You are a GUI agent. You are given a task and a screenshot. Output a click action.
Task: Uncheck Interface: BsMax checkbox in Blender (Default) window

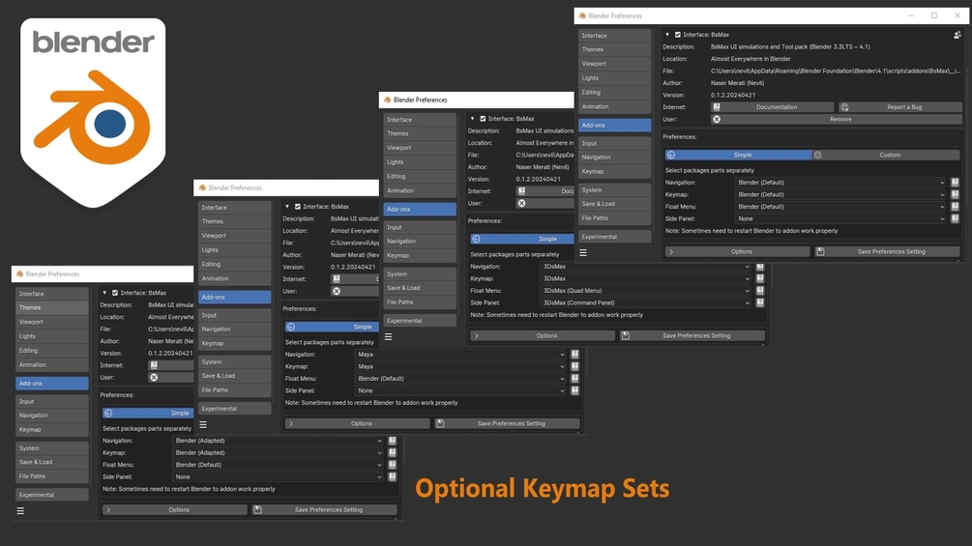click(678, 35)
